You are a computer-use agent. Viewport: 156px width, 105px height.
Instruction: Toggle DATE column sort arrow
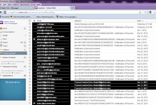pyautogui.click(x=143, y=21)
